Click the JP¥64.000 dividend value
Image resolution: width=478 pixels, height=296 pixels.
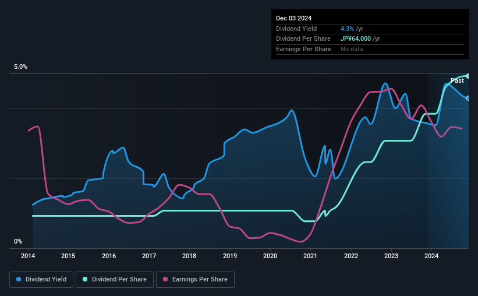click(x=356, y=39)
